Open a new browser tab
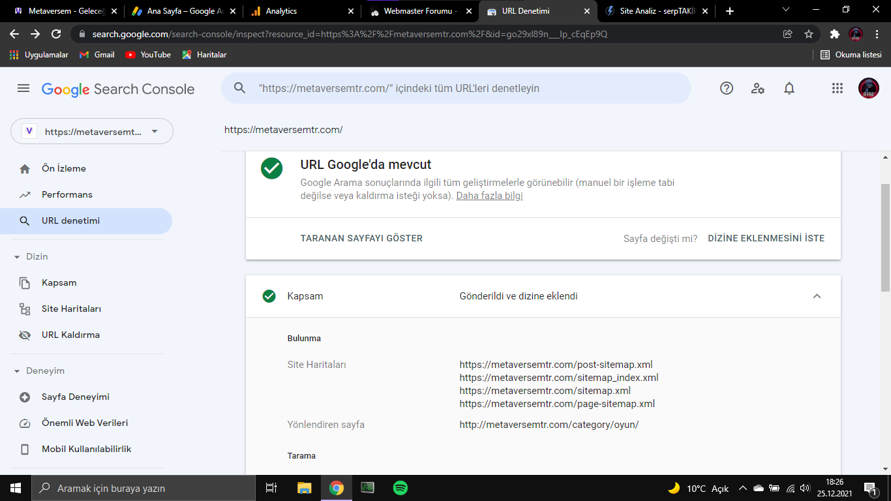Viewport: 891px width, 501px height. pos(730,11)
